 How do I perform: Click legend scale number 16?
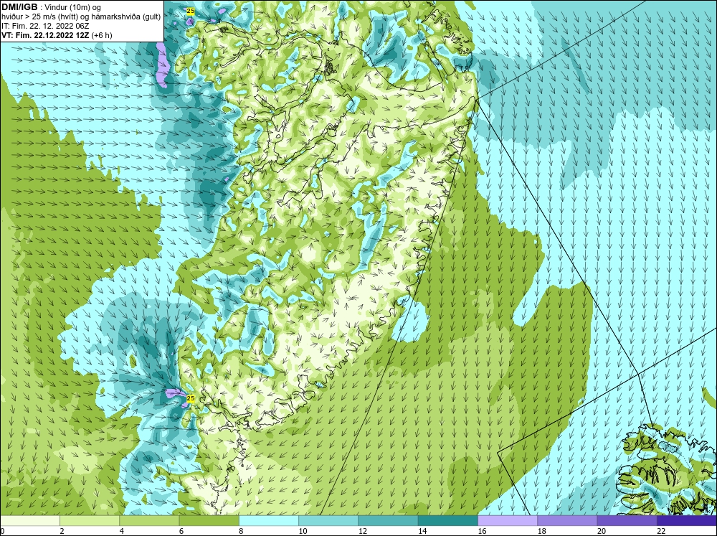[482, 531]
